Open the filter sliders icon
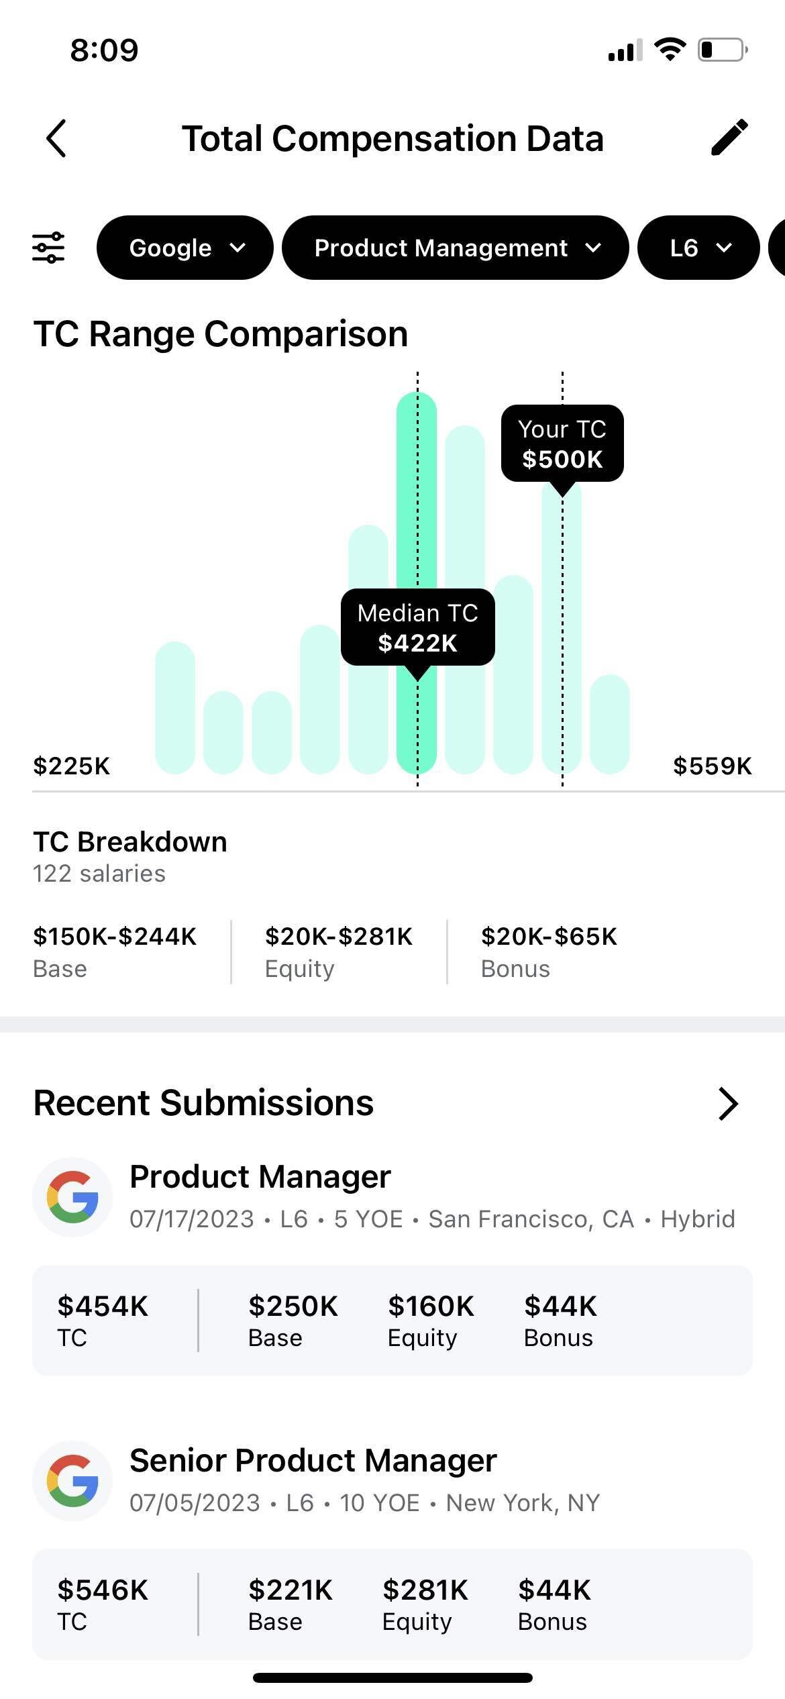 pos(49,248)
